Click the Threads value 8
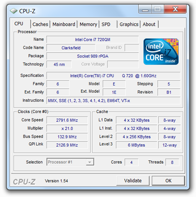 click(x=172, y=162)
